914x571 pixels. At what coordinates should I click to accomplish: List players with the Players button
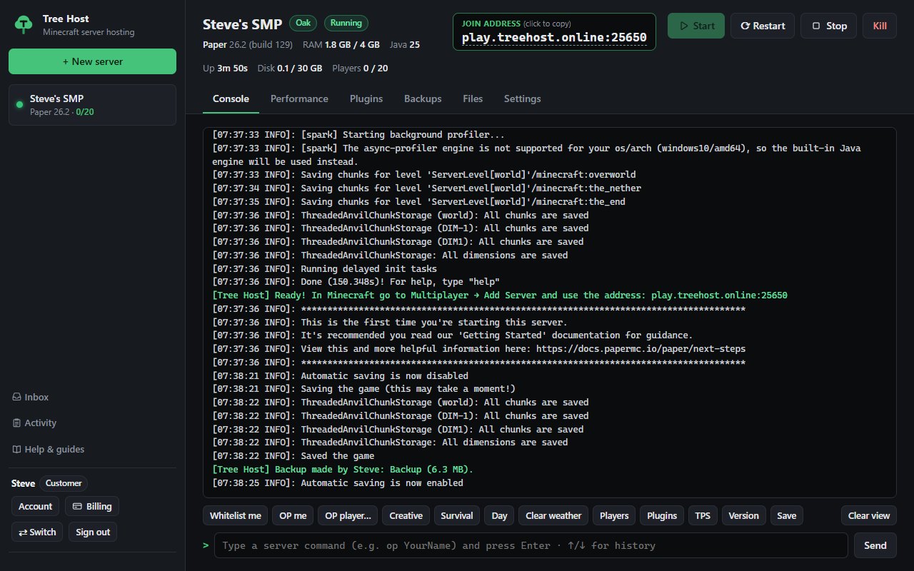[614, 515]
